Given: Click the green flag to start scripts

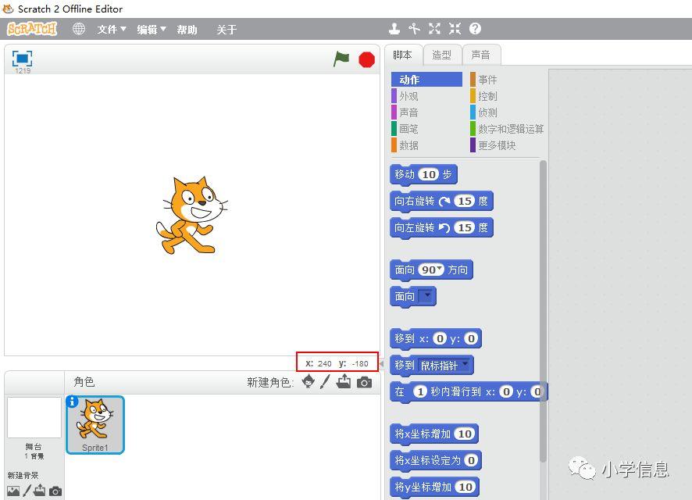Looking at the screenshot, I should (x=341, y=59).
